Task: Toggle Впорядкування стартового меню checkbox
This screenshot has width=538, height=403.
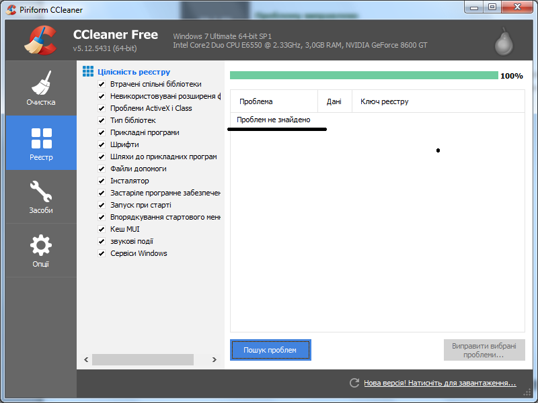Action: coord(102,217)
